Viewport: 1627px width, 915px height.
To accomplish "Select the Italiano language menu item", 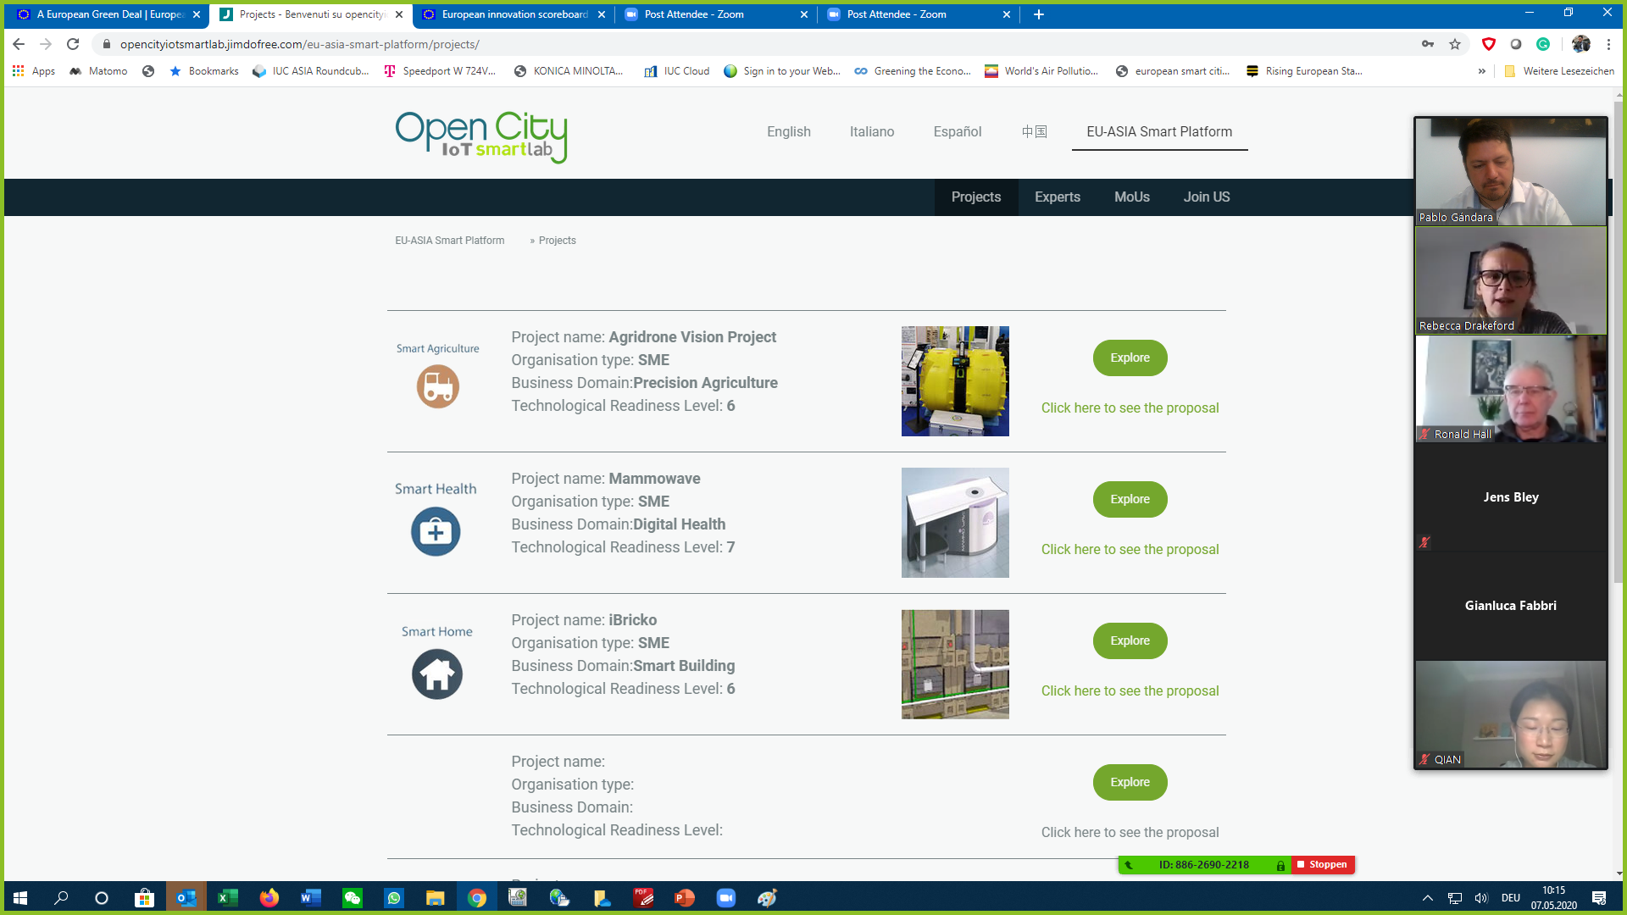I will pos(871,132).
